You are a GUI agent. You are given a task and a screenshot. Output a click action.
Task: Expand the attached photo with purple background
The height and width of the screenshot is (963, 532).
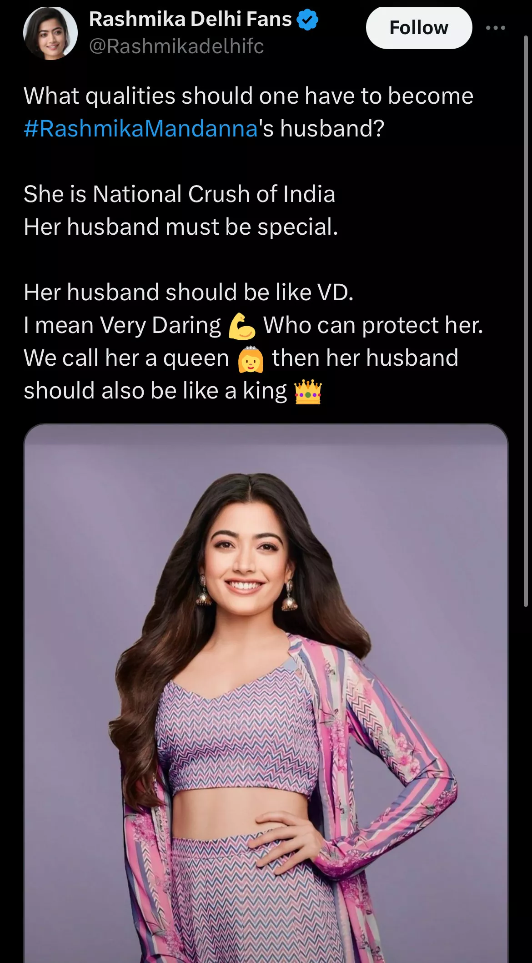click(266, 693)
